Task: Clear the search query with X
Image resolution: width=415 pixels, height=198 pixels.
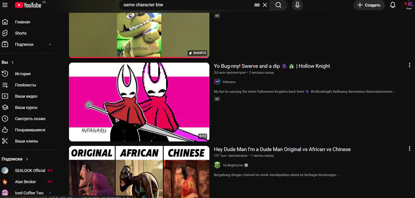Action: (x=265, y=5)
